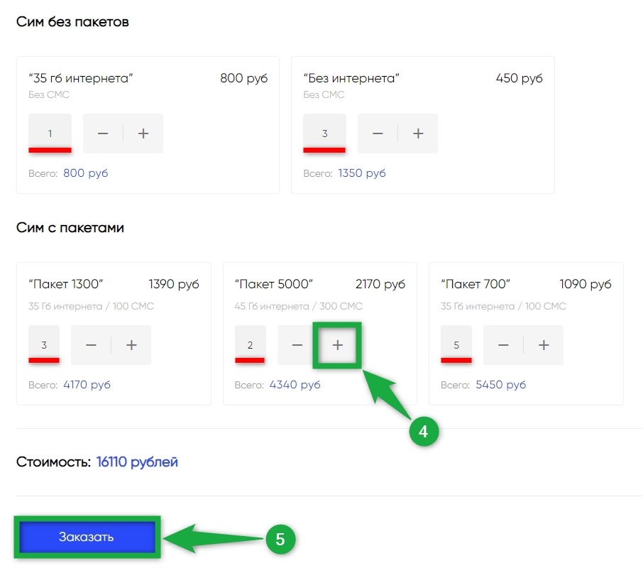Screen dimensions: 643x568
Task: Focus quantity field of "Без интернета"
Action: pos(324,133)
